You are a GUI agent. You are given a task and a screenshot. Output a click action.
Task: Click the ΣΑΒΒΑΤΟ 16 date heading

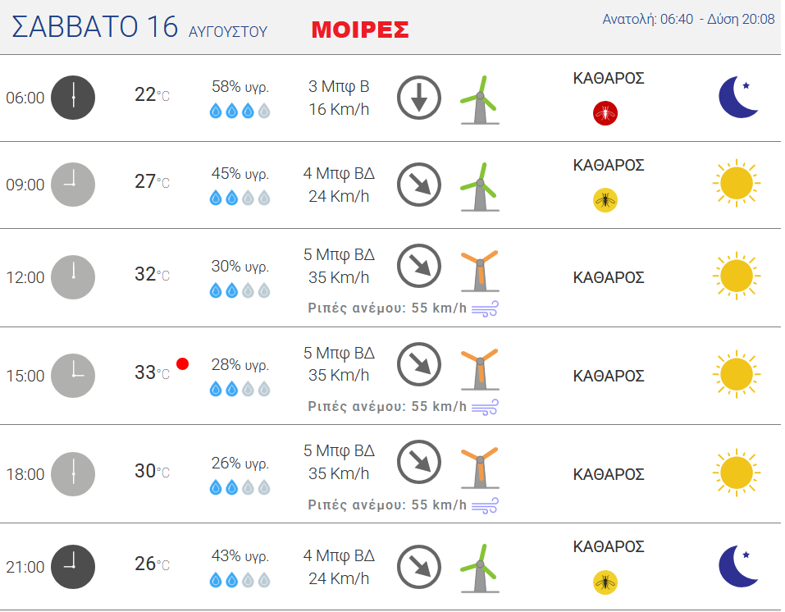click(x=94, y=26)
